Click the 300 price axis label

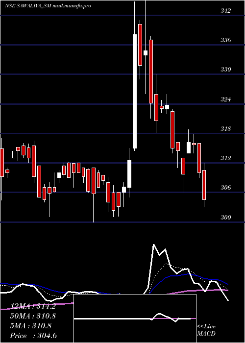225,217
